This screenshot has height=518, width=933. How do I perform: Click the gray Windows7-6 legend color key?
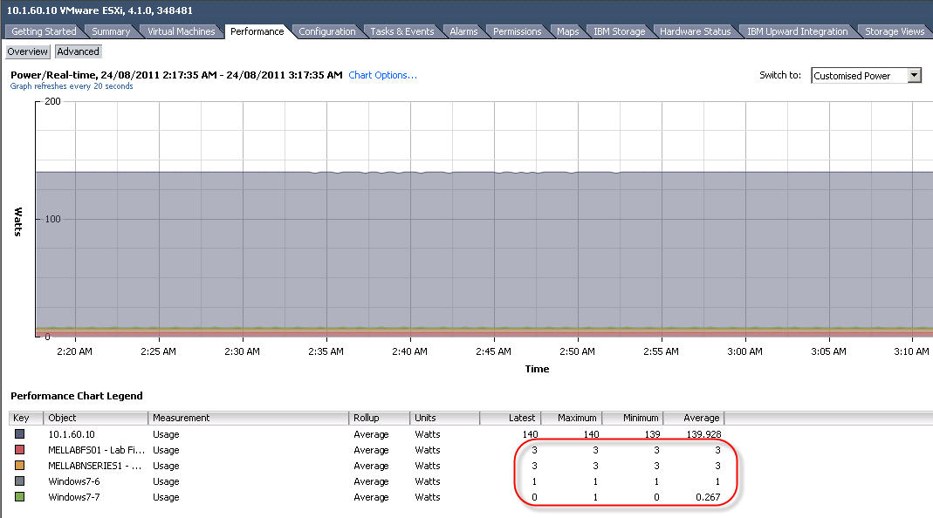click(20, 481)
